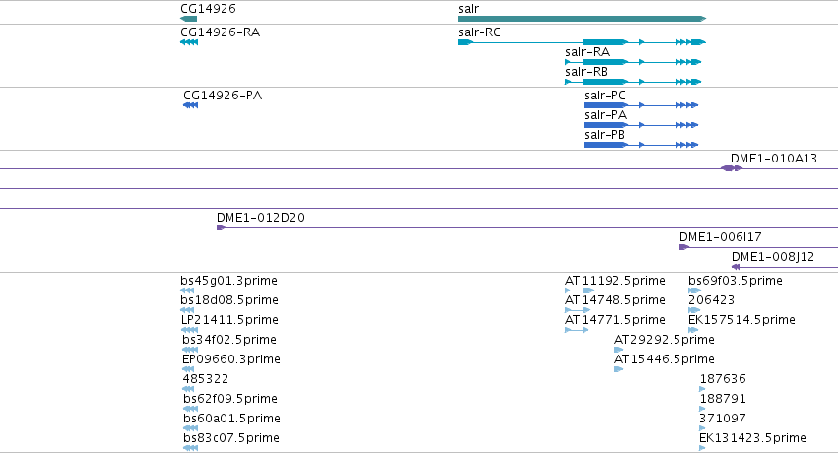The height and width of the screenshot is (453, 838).
Task: Open the EP09660.3prime EST label
Action: tap(231, 359)
